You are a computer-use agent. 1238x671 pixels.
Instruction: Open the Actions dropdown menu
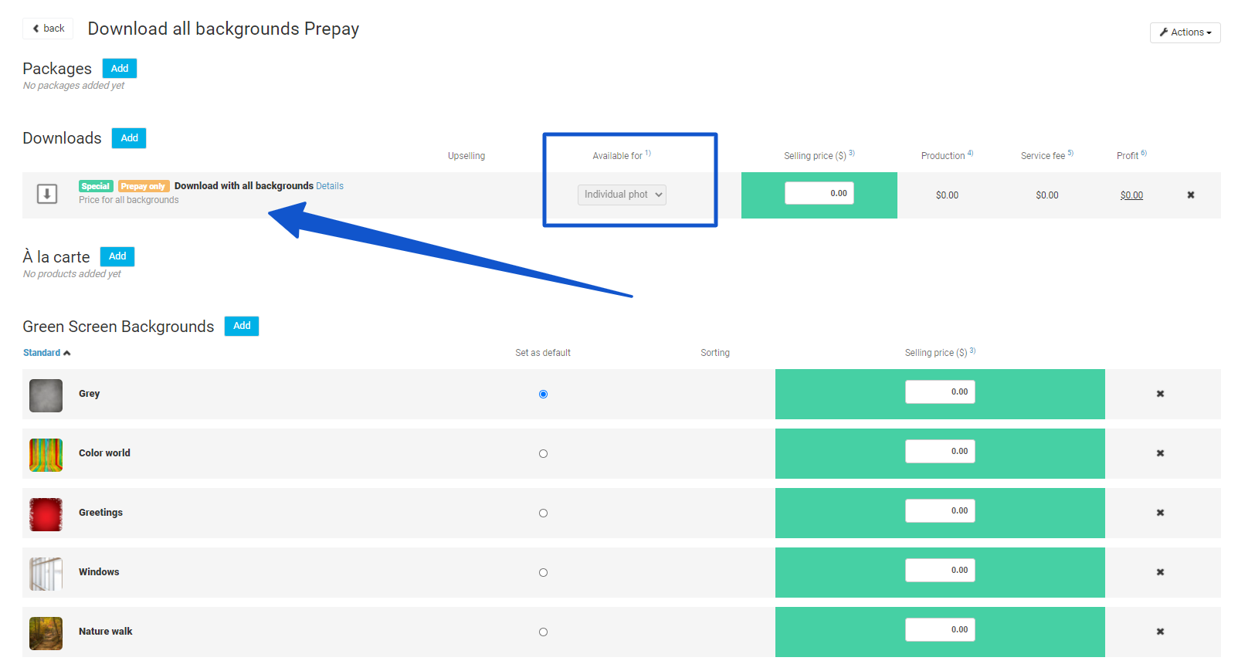point(1185,32)
